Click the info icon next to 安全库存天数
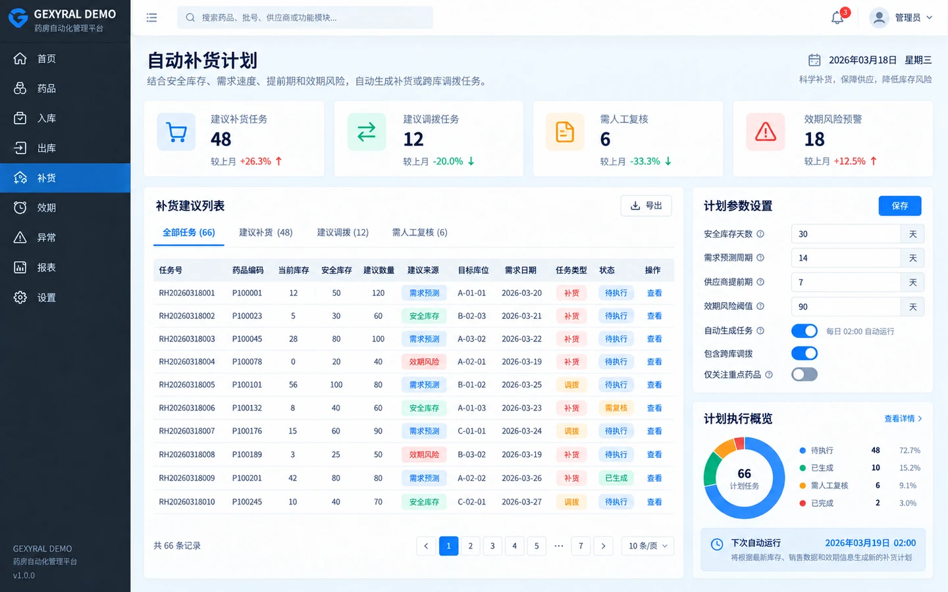948x592 pixels. pyautogui.click(x=760, y=234)
